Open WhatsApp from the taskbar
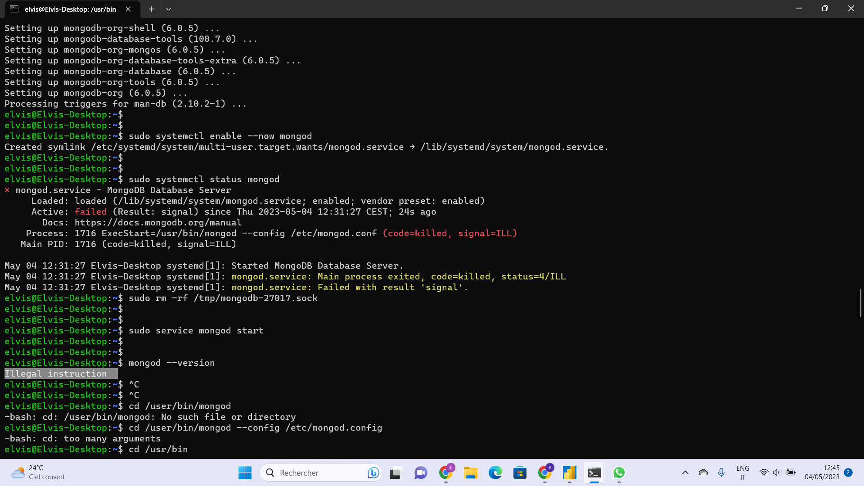864x486 pixels. coord(619,472)
